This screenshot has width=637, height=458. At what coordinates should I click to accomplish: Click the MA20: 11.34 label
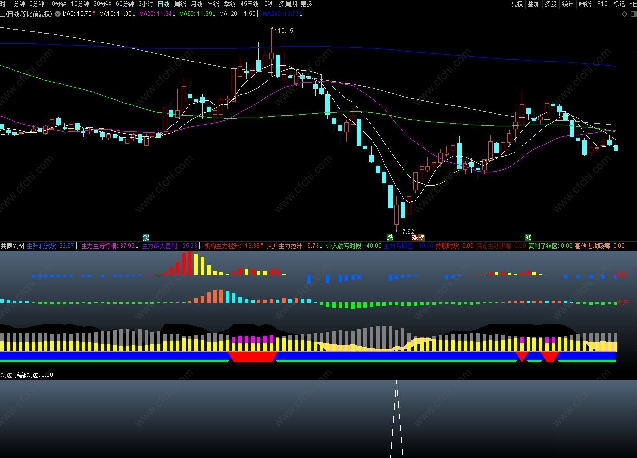[155, 14]
